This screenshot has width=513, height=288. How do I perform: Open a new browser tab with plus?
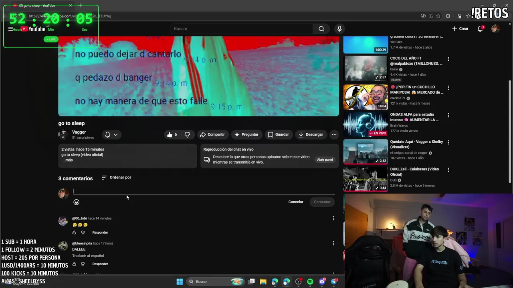[x=80, y=5]
